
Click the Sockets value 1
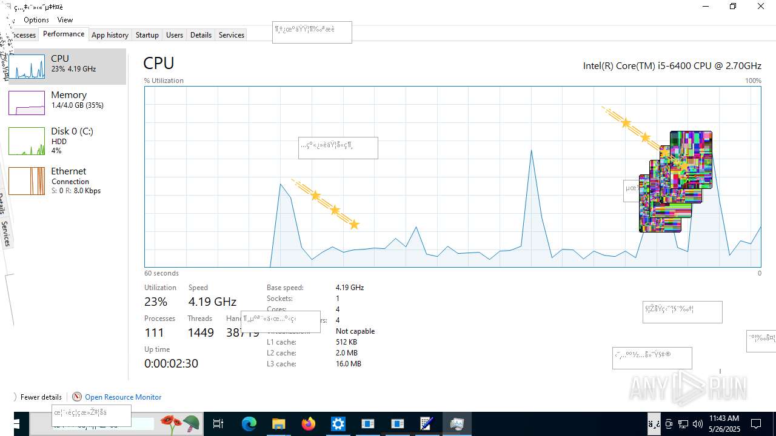338,299
